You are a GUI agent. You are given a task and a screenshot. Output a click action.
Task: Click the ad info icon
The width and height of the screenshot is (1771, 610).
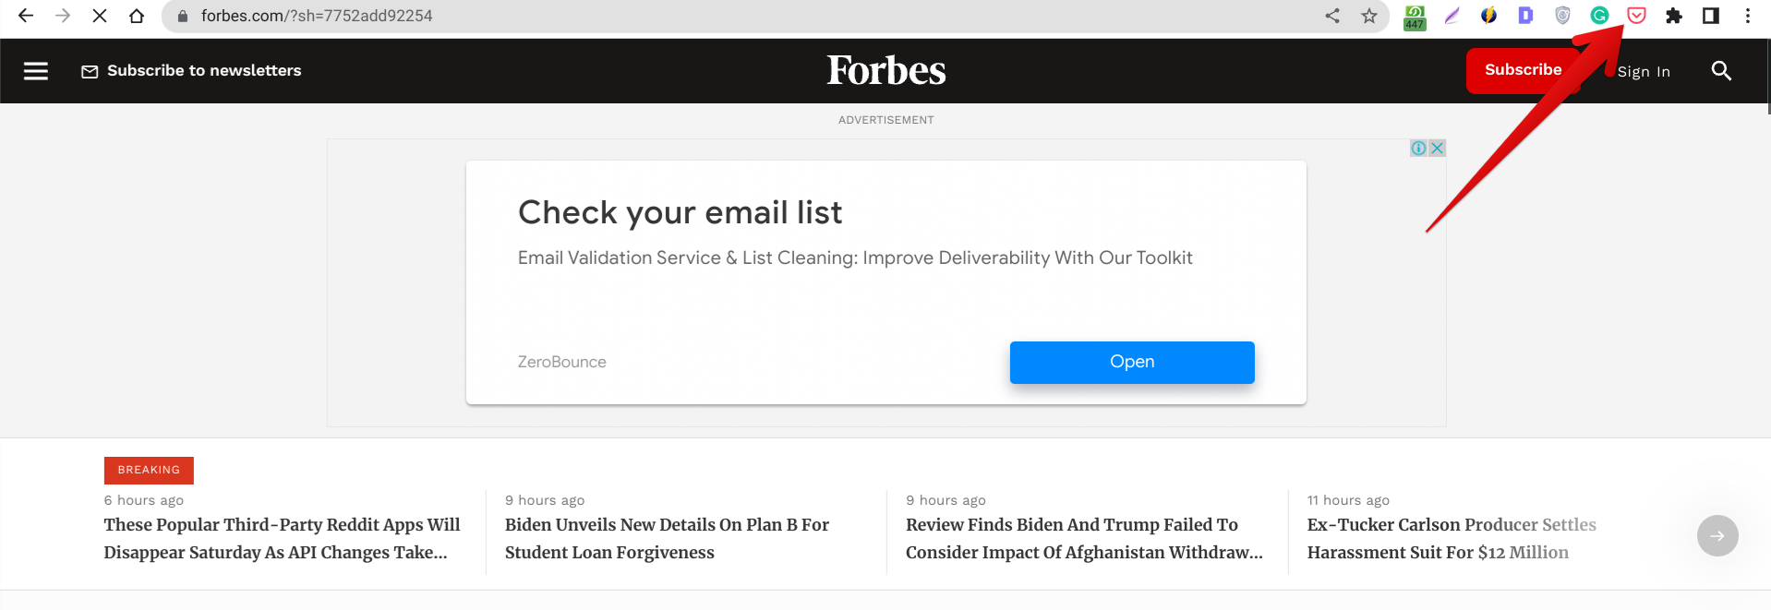click(1418, 148)
